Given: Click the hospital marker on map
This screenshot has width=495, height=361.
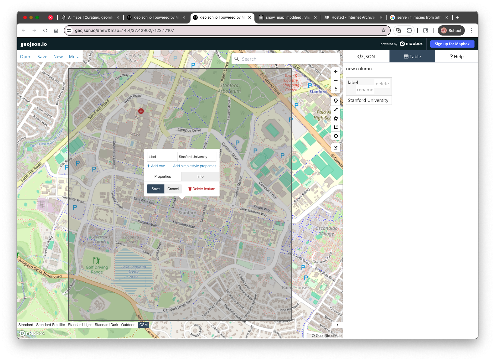Looking at the screenshot, I should tap(141, 111).
